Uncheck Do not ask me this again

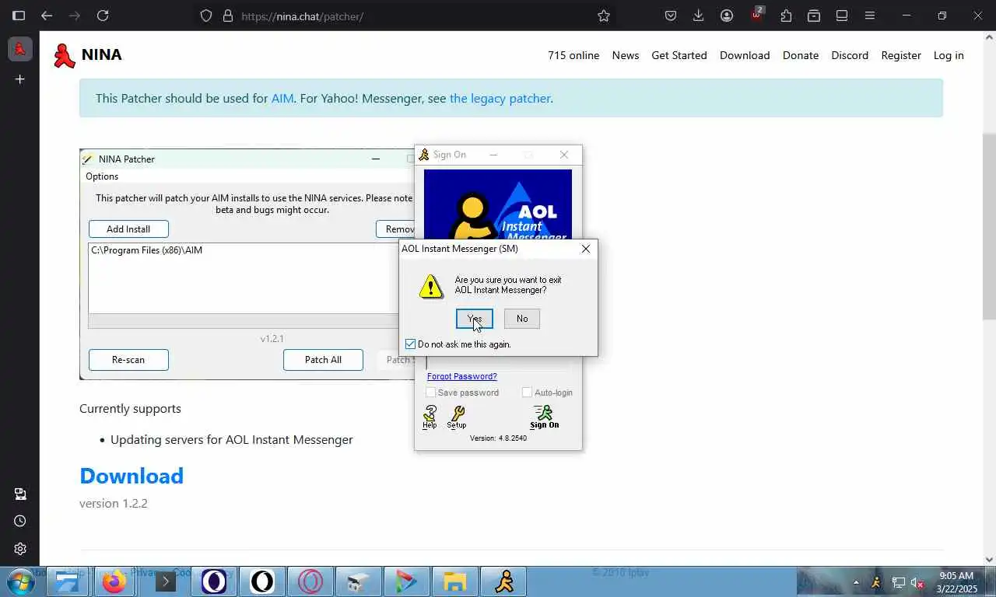pyautogui.click(x=411, y=344)
